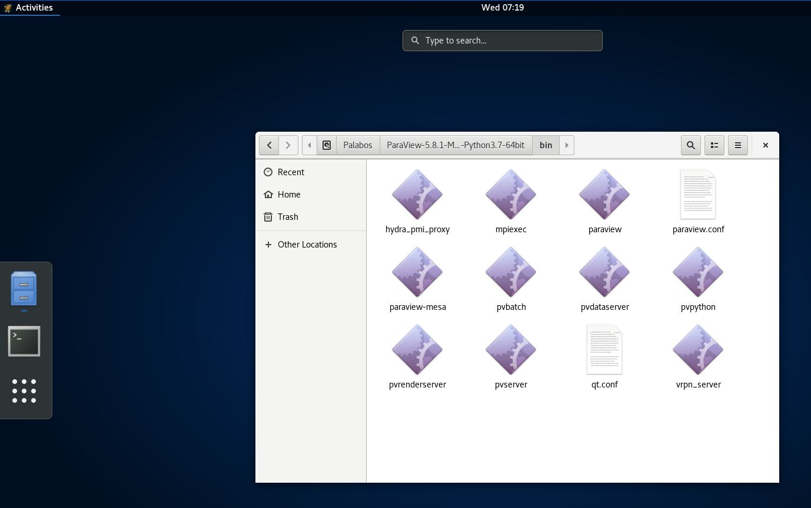Open the paraview executable icon
This screenshot has width=811, height=508.
coord(604,195)
